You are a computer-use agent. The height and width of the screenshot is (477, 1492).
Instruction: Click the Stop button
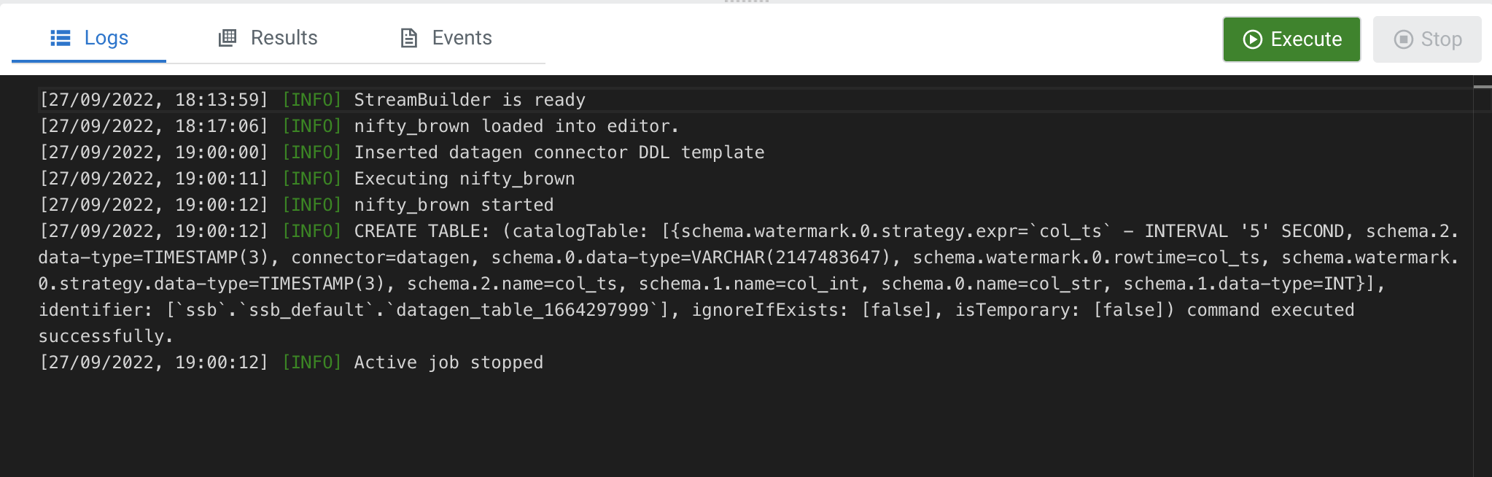pos(1427,39)
